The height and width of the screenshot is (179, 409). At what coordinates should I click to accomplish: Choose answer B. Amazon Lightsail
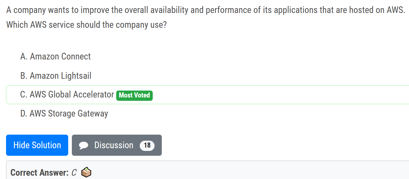click(x=56, y=75)
